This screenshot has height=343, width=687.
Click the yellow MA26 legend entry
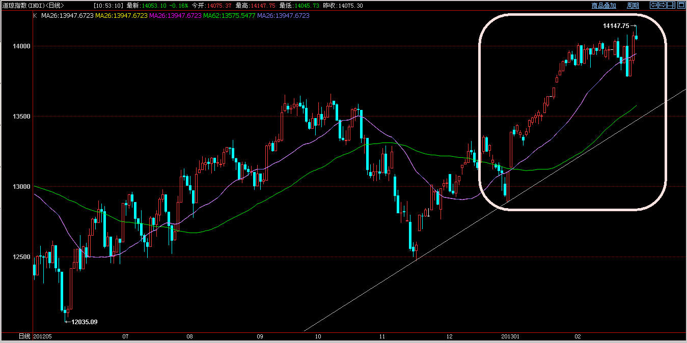(x=121, y=16)
